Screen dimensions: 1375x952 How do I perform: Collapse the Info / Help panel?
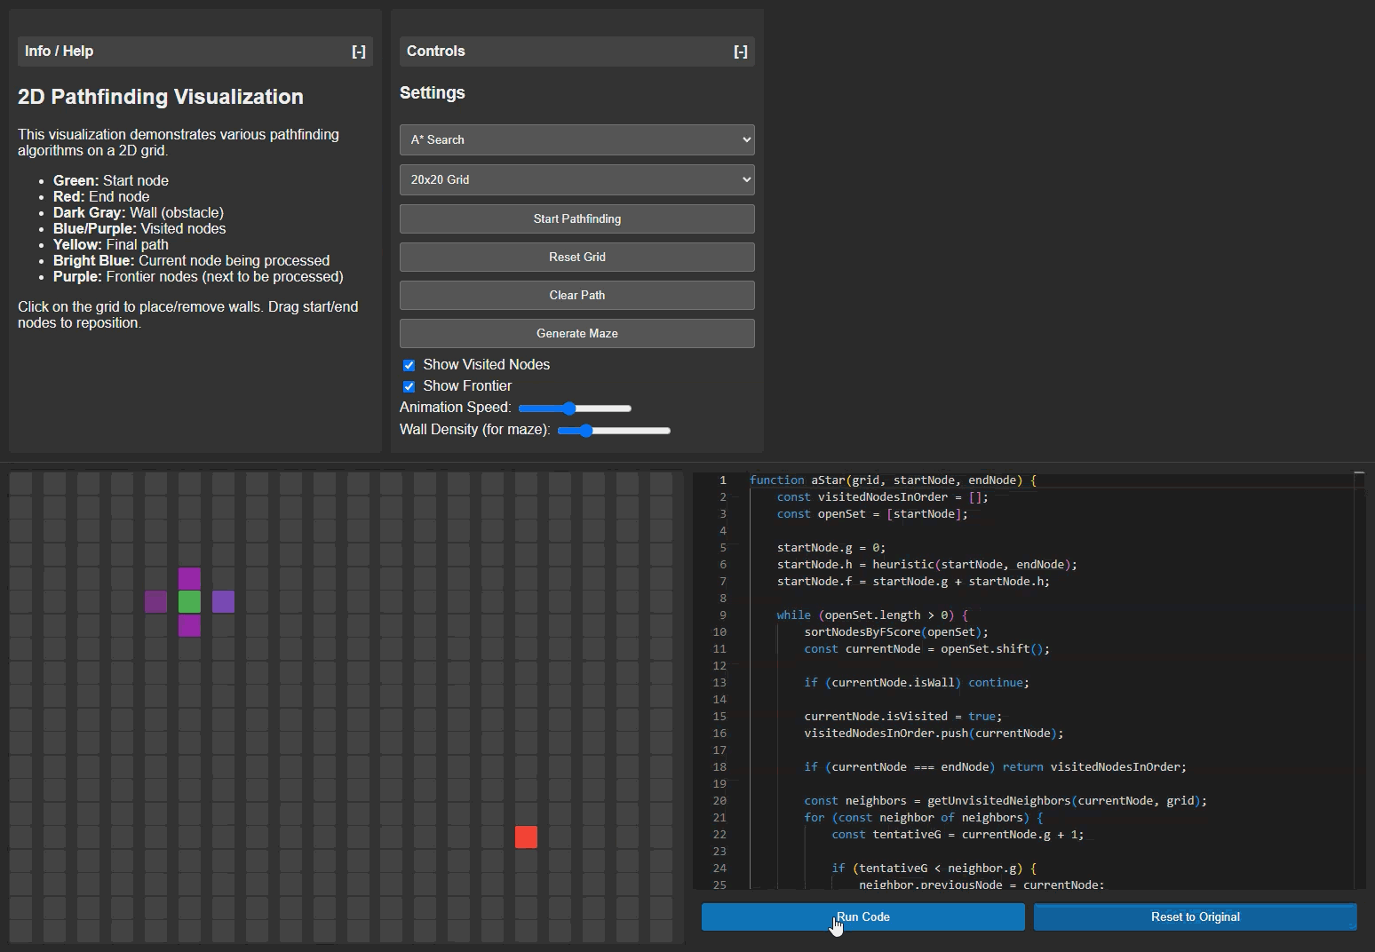[x=359, y=52]
